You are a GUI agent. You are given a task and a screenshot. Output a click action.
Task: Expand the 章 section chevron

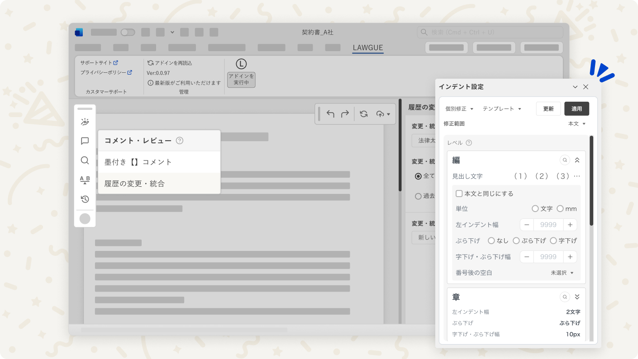click(x=577, y=297)
